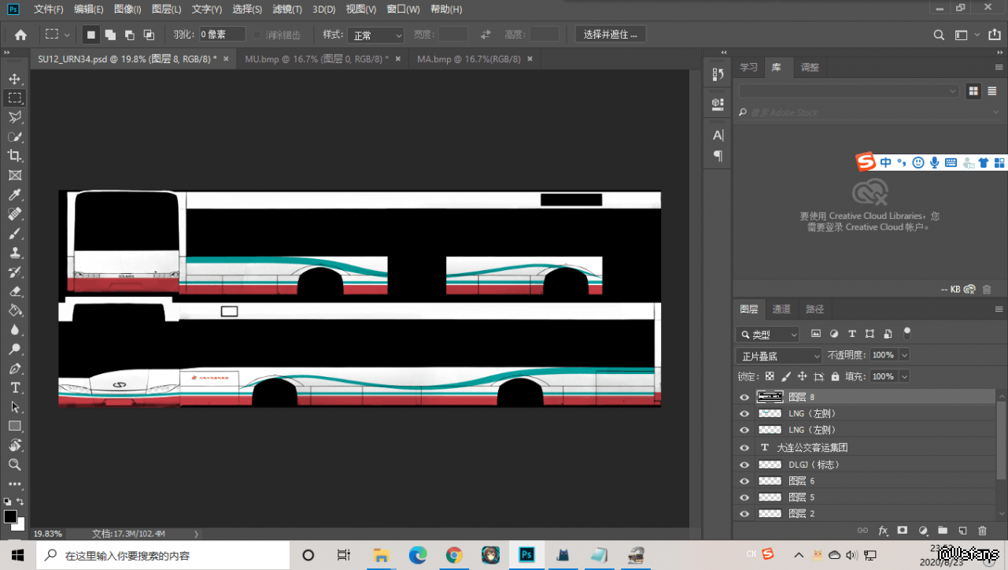Pick the Eyedropper tool
The width and height of the screenshot is (1008, 570).
(x=14, y=194)
